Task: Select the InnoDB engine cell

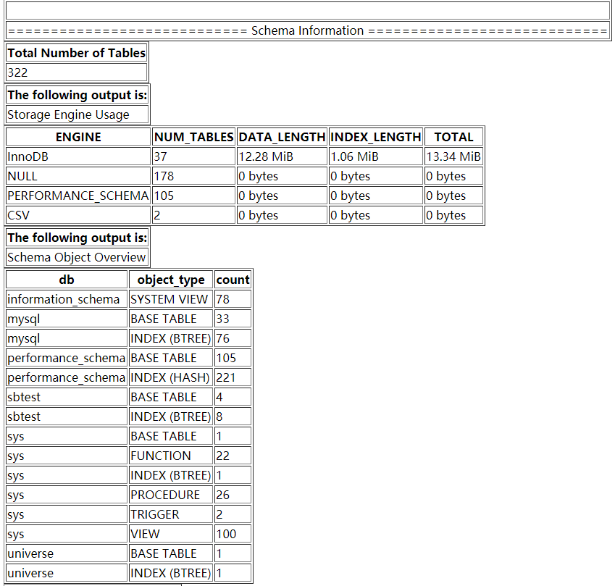Action: pos(78,156)
